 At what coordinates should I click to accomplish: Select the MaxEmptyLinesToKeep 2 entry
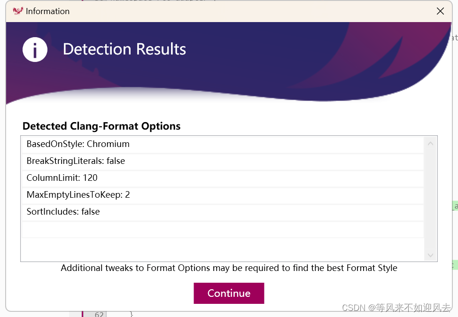(x=78, y=194)
